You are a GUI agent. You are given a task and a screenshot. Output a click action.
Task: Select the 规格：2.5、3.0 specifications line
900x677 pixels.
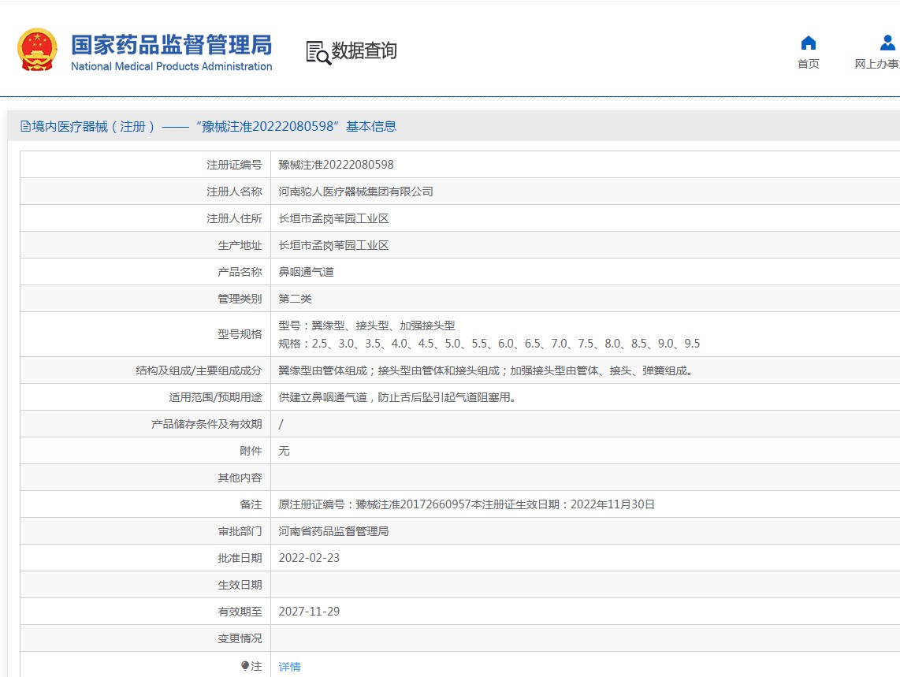click(489, 344)
